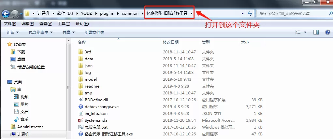Select the 亿企代账_旧账迁移工具.exe application icon
Viewport: 333px width, 139px height.
click(80, 134)
